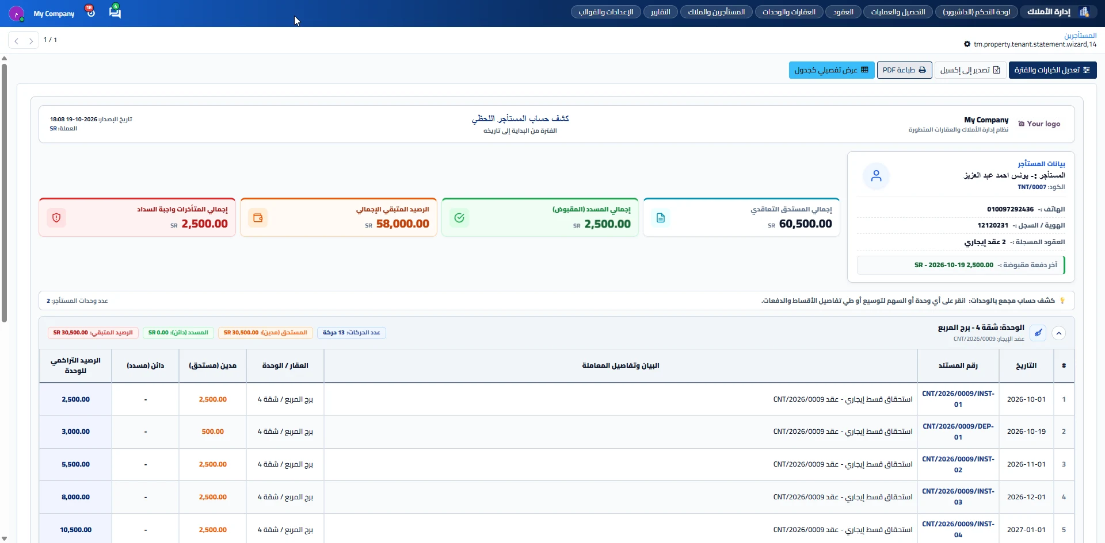The width and height of the screenshot is (1105, 543).
Task: Click the left vertical scrollbar thumb
Action: click(4, 192)
